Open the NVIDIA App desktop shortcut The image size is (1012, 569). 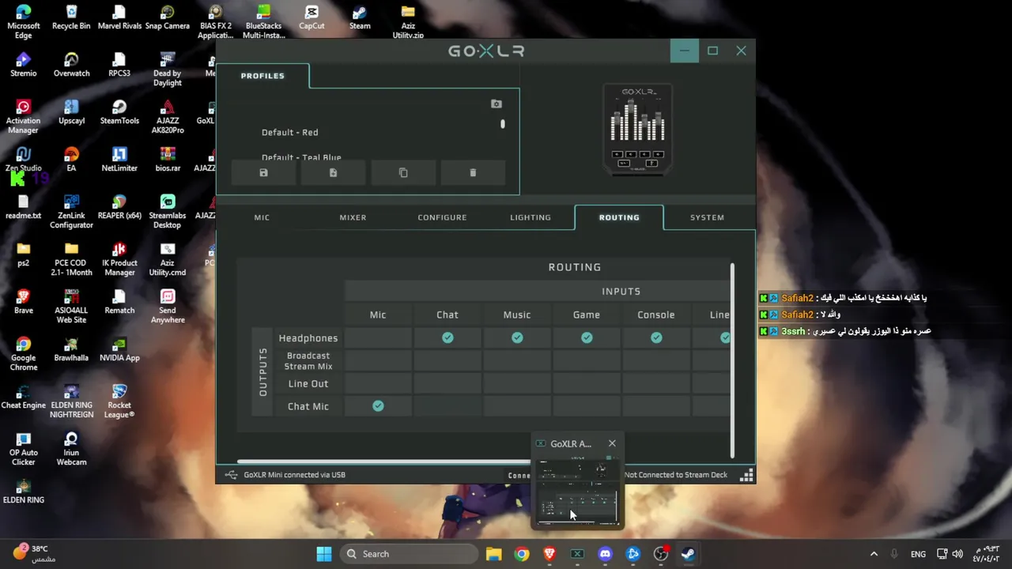119,350
